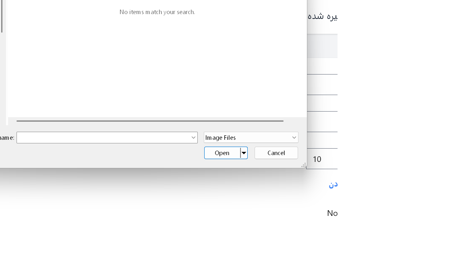Follow the blue Persian link below table
Image resolution: width=464 pixels, height=261 pixels.
[x=333, y=184]
